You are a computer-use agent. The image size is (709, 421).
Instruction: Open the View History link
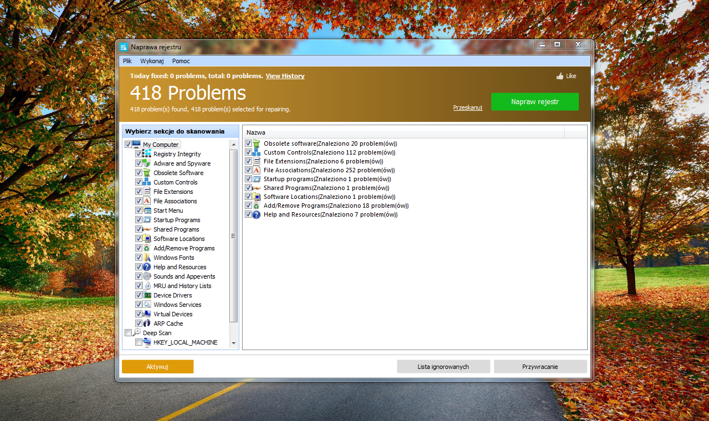point(285,76)
